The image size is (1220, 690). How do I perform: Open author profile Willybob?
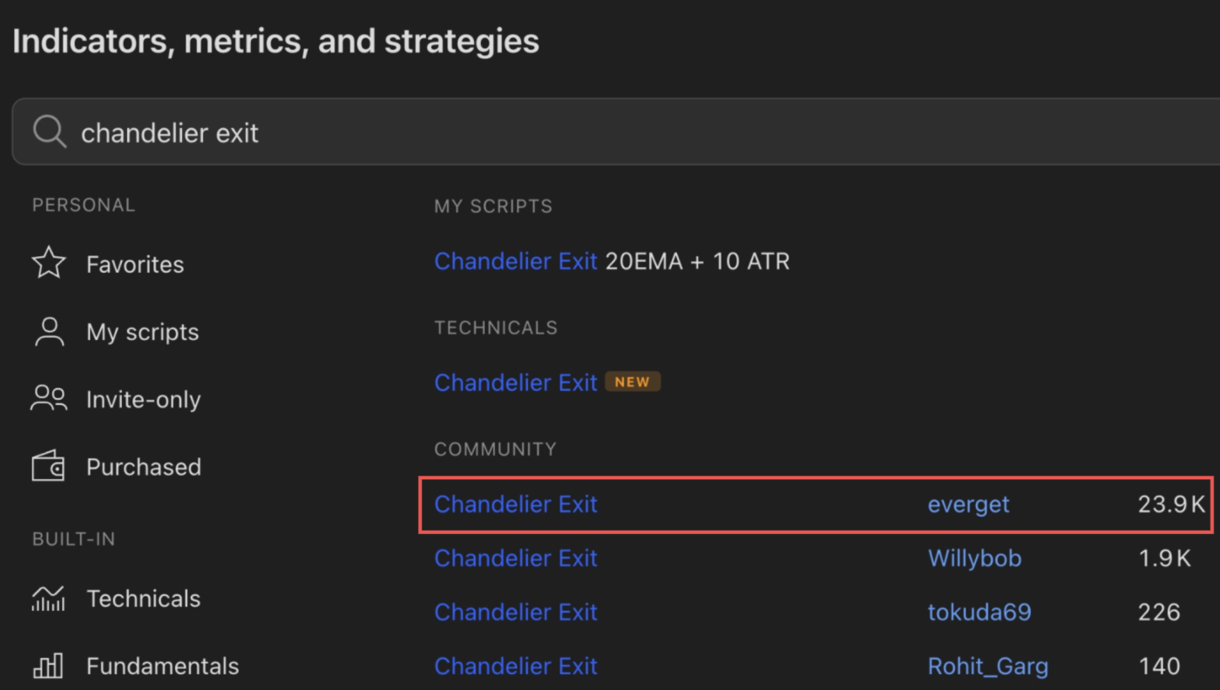pyautogui.click(x=974, y=558)
